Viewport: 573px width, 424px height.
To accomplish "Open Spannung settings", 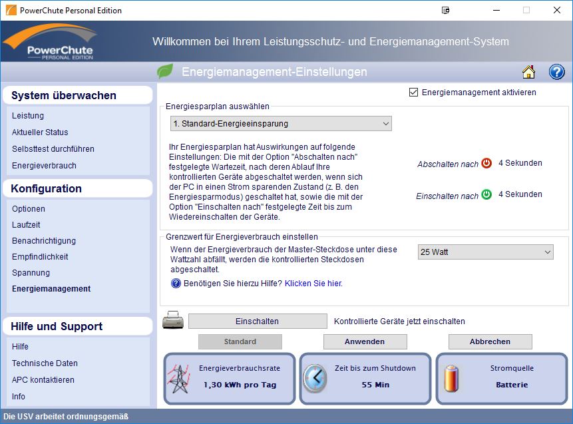I will [x=31, y=273].
